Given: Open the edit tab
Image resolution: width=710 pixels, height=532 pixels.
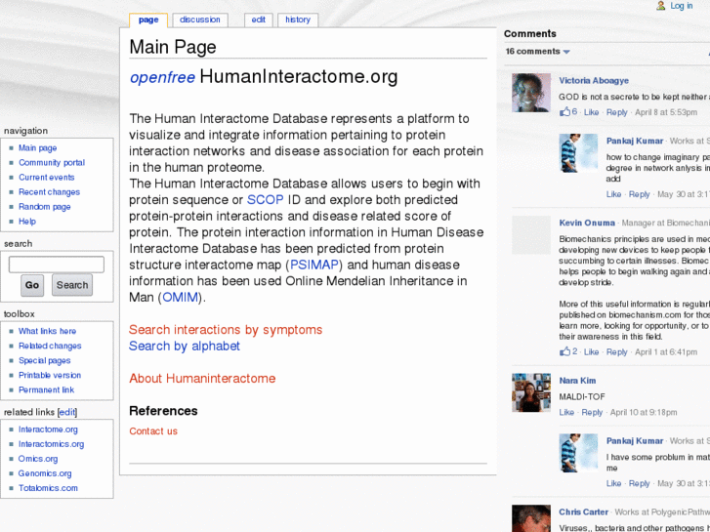Looking at the screenshot, I should (258, 20).
